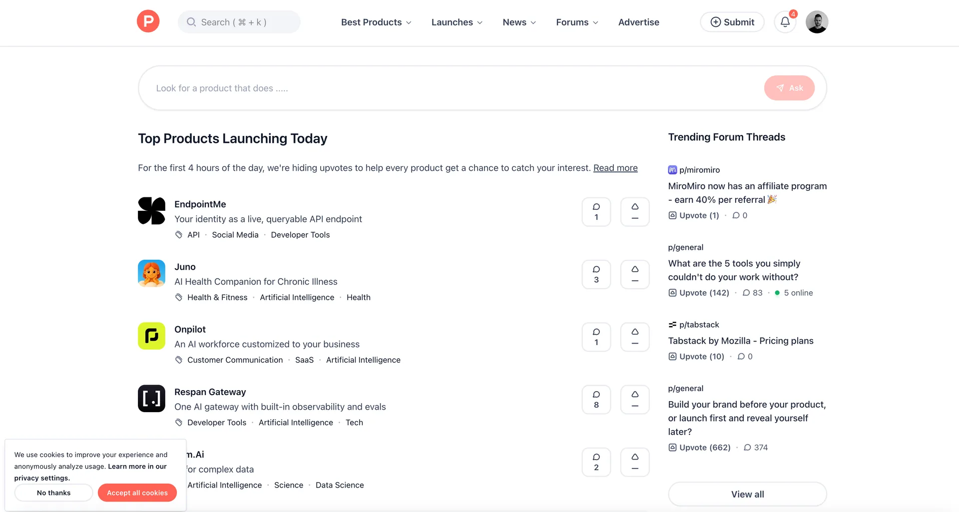This screenshot has width=959, height=512.
Task: Upvote the Build your brand thread
Action: click(x=699, y=448)
